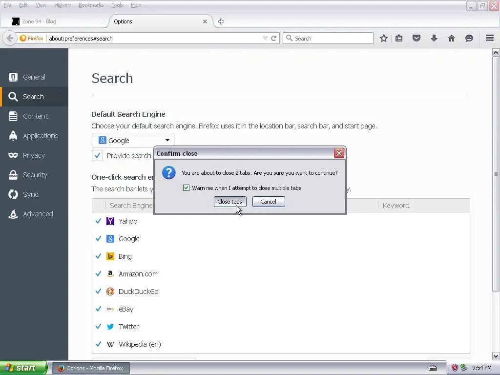Confirm with the Close tabs button
Screen dimensions: 500x375
click(230, 202)
